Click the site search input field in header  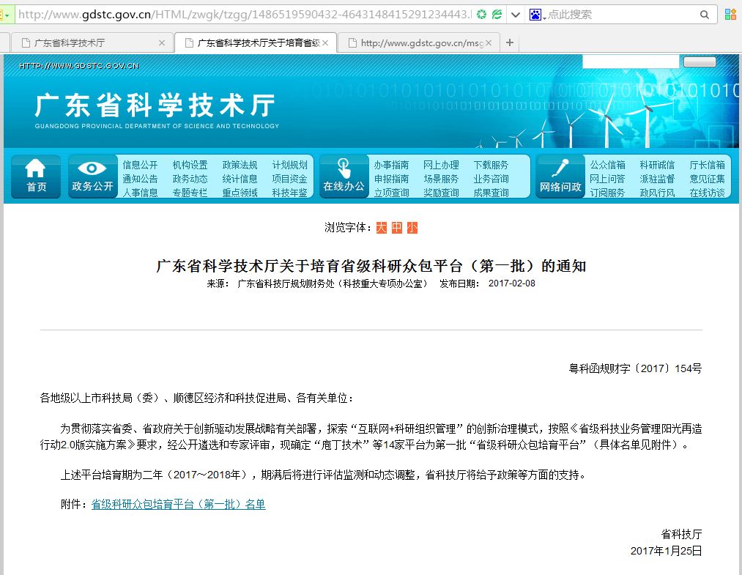[x=631, y=62]
